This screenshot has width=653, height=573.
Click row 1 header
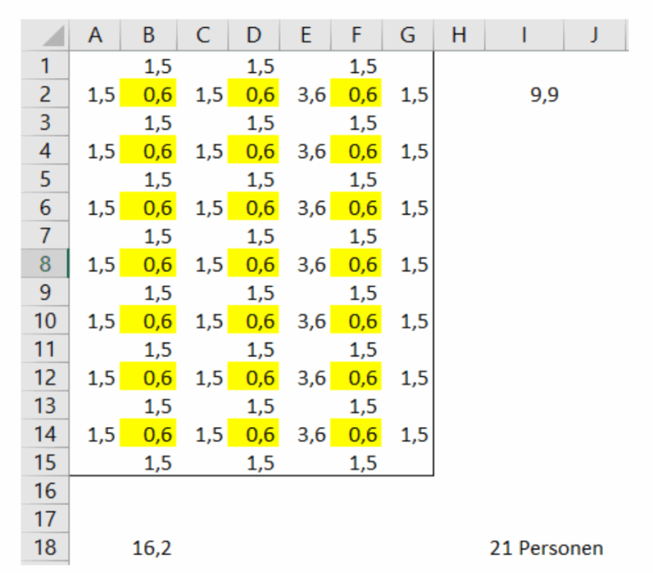45,66
